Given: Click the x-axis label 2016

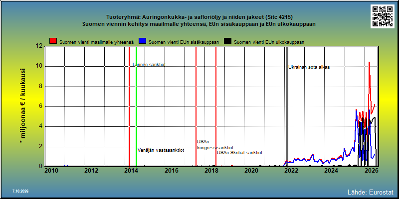Looking at the screenshot, I should (x=171, y=171).
